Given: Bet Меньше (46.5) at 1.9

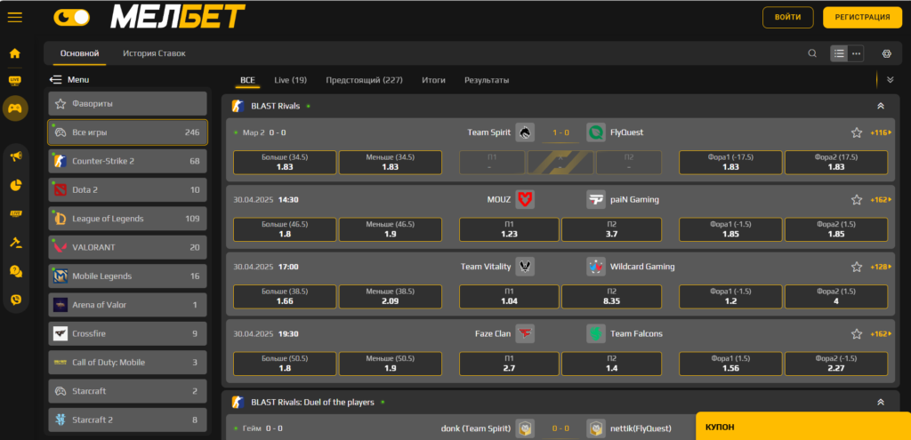Looking at the screenshot, I should click(x=391, y=229).
